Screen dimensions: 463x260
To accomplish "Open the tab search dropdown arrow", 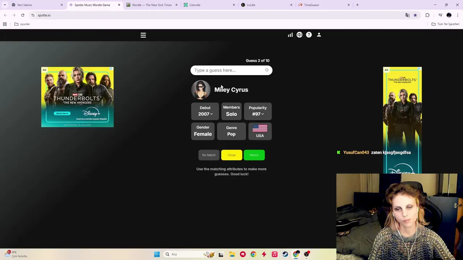I will click(5, 5).
